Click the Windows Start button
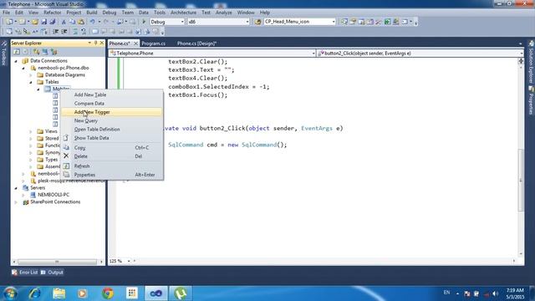Image resolution: width=535 pixels, height=301 pixels. 9,293
